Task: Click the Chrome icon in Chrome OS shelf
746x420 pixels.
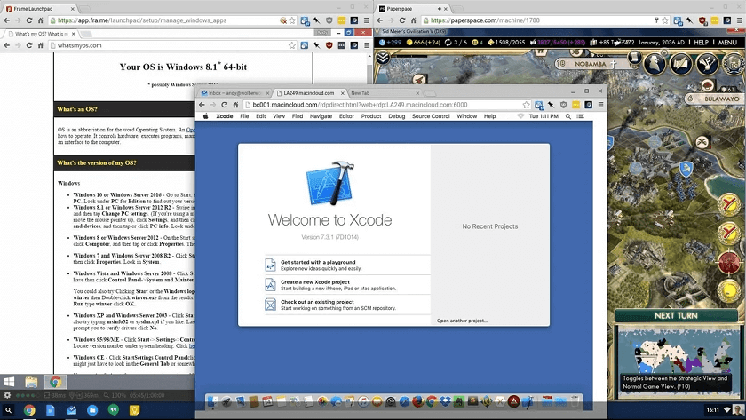Action: coord(29,410)
